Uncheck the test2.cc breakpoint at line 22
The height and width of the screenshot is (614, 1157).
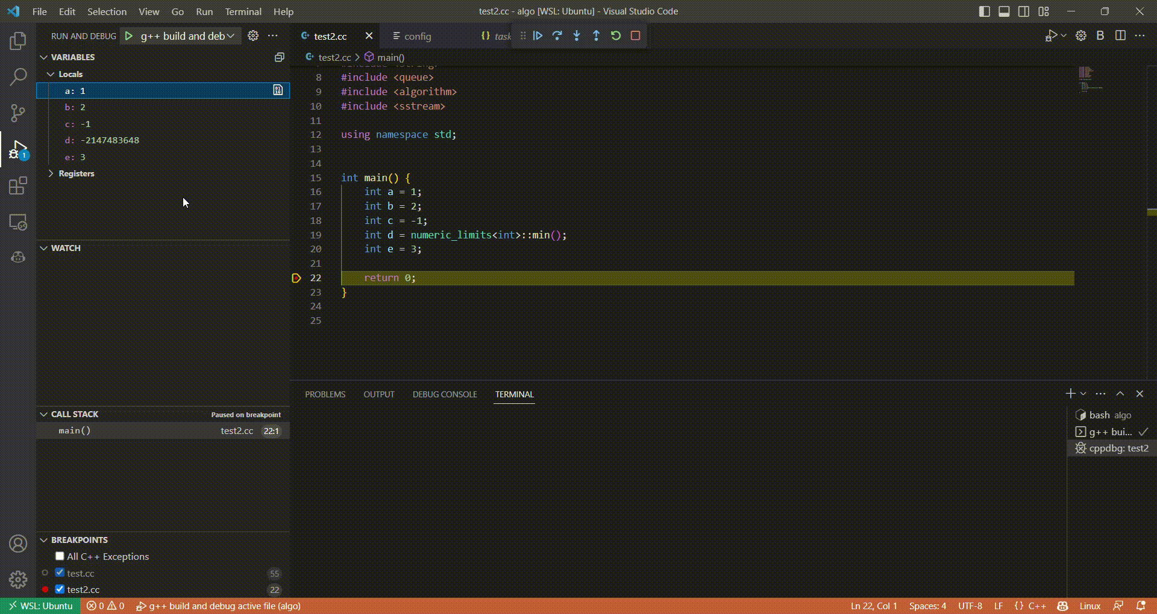pos(60,589)
